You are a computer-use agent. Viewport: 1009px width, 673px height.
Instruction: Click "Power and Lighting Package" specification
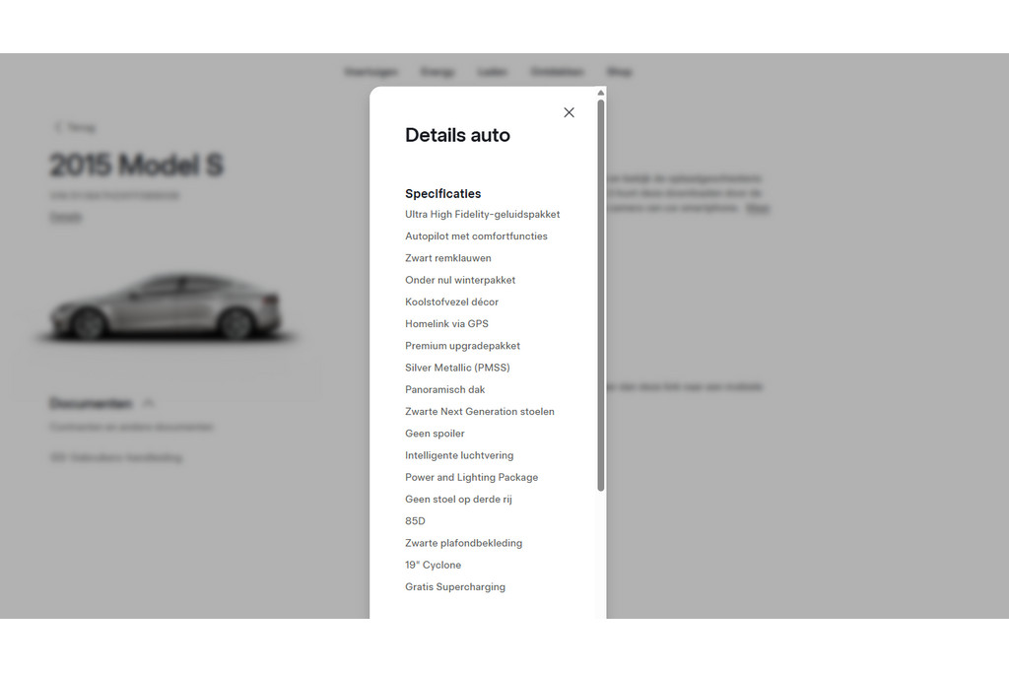[x=472, y=477]
